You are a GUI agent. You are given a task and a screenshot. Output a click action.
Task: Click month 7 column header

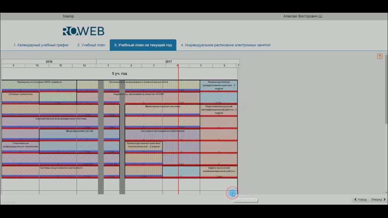pyautogui.click(x=238, y=66)
